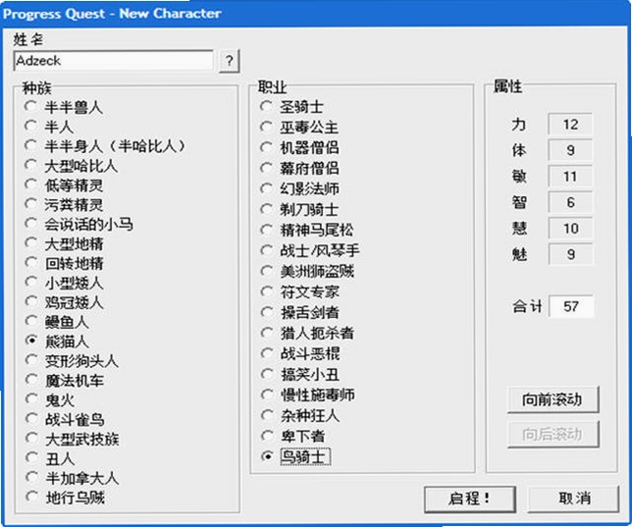
Task: Choose the 卑下者 class
Action: click(291, 436)
